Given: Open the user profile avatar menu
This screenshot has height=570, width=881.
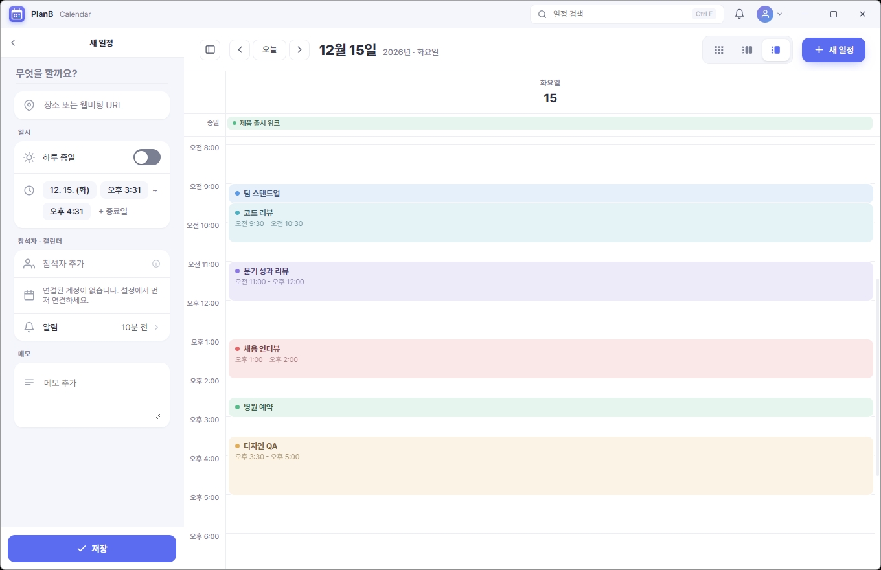Looking at the screenshot, I should point(770,14).
